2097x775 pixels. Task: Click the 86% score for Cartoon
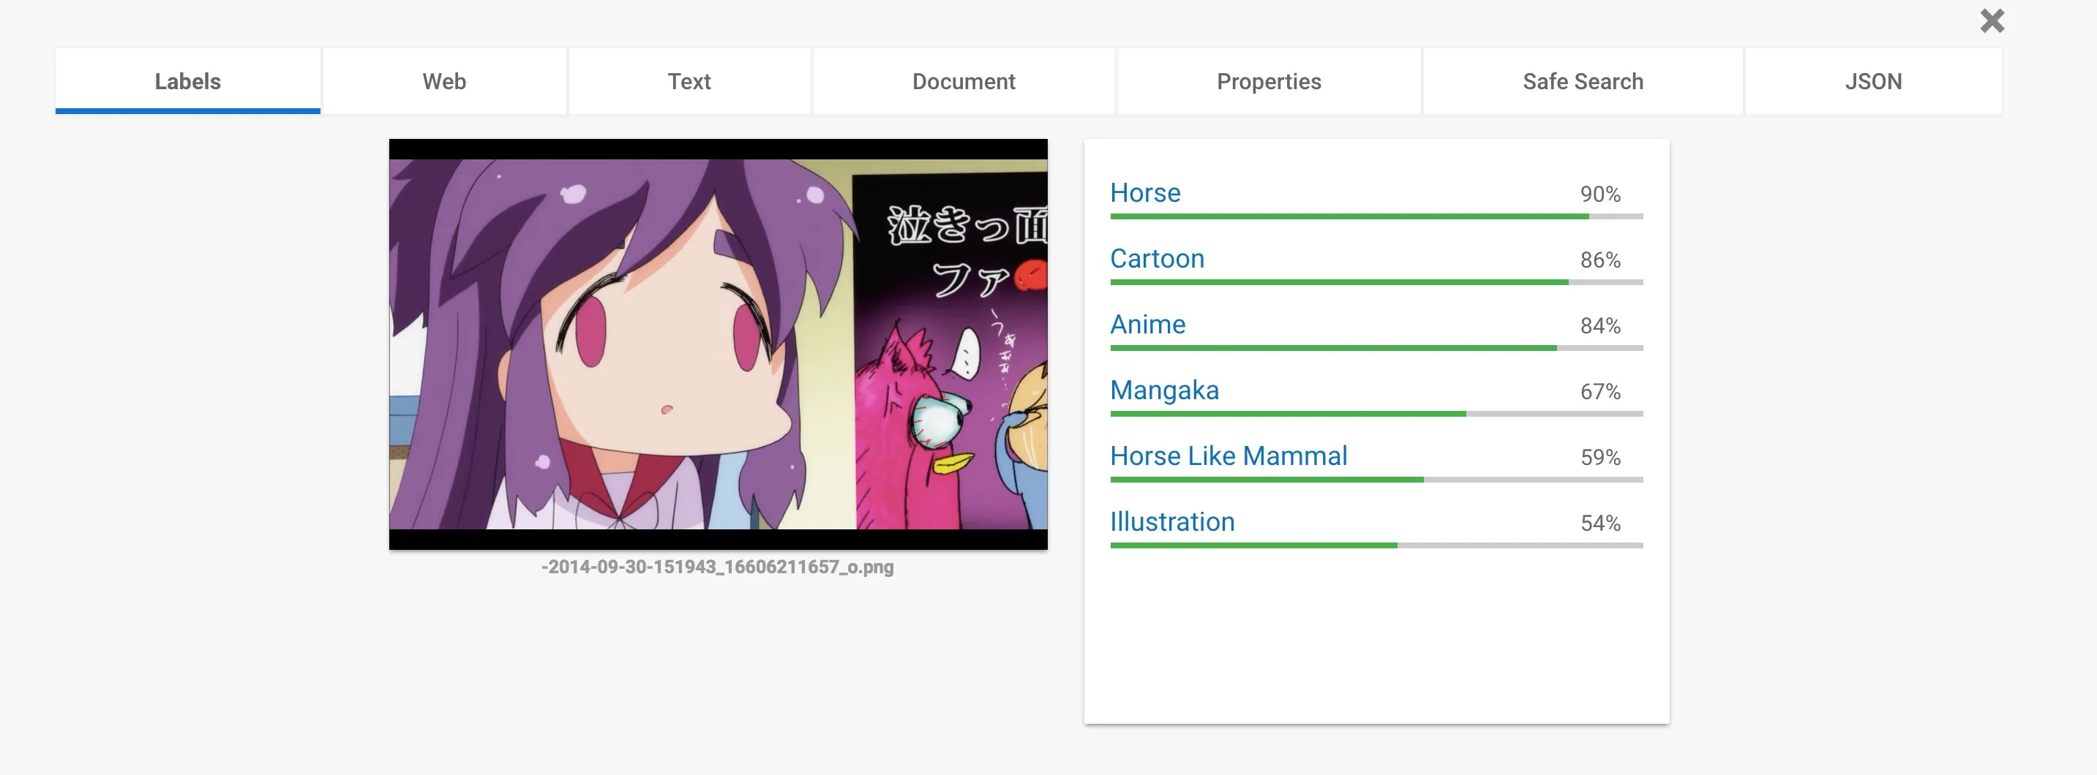[x=1600, y=260]
